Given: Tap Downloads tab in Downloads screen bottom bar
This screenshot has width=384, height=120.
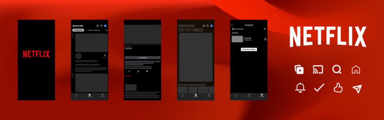Looking at the screenshot, I should click(x=262, y=95).
